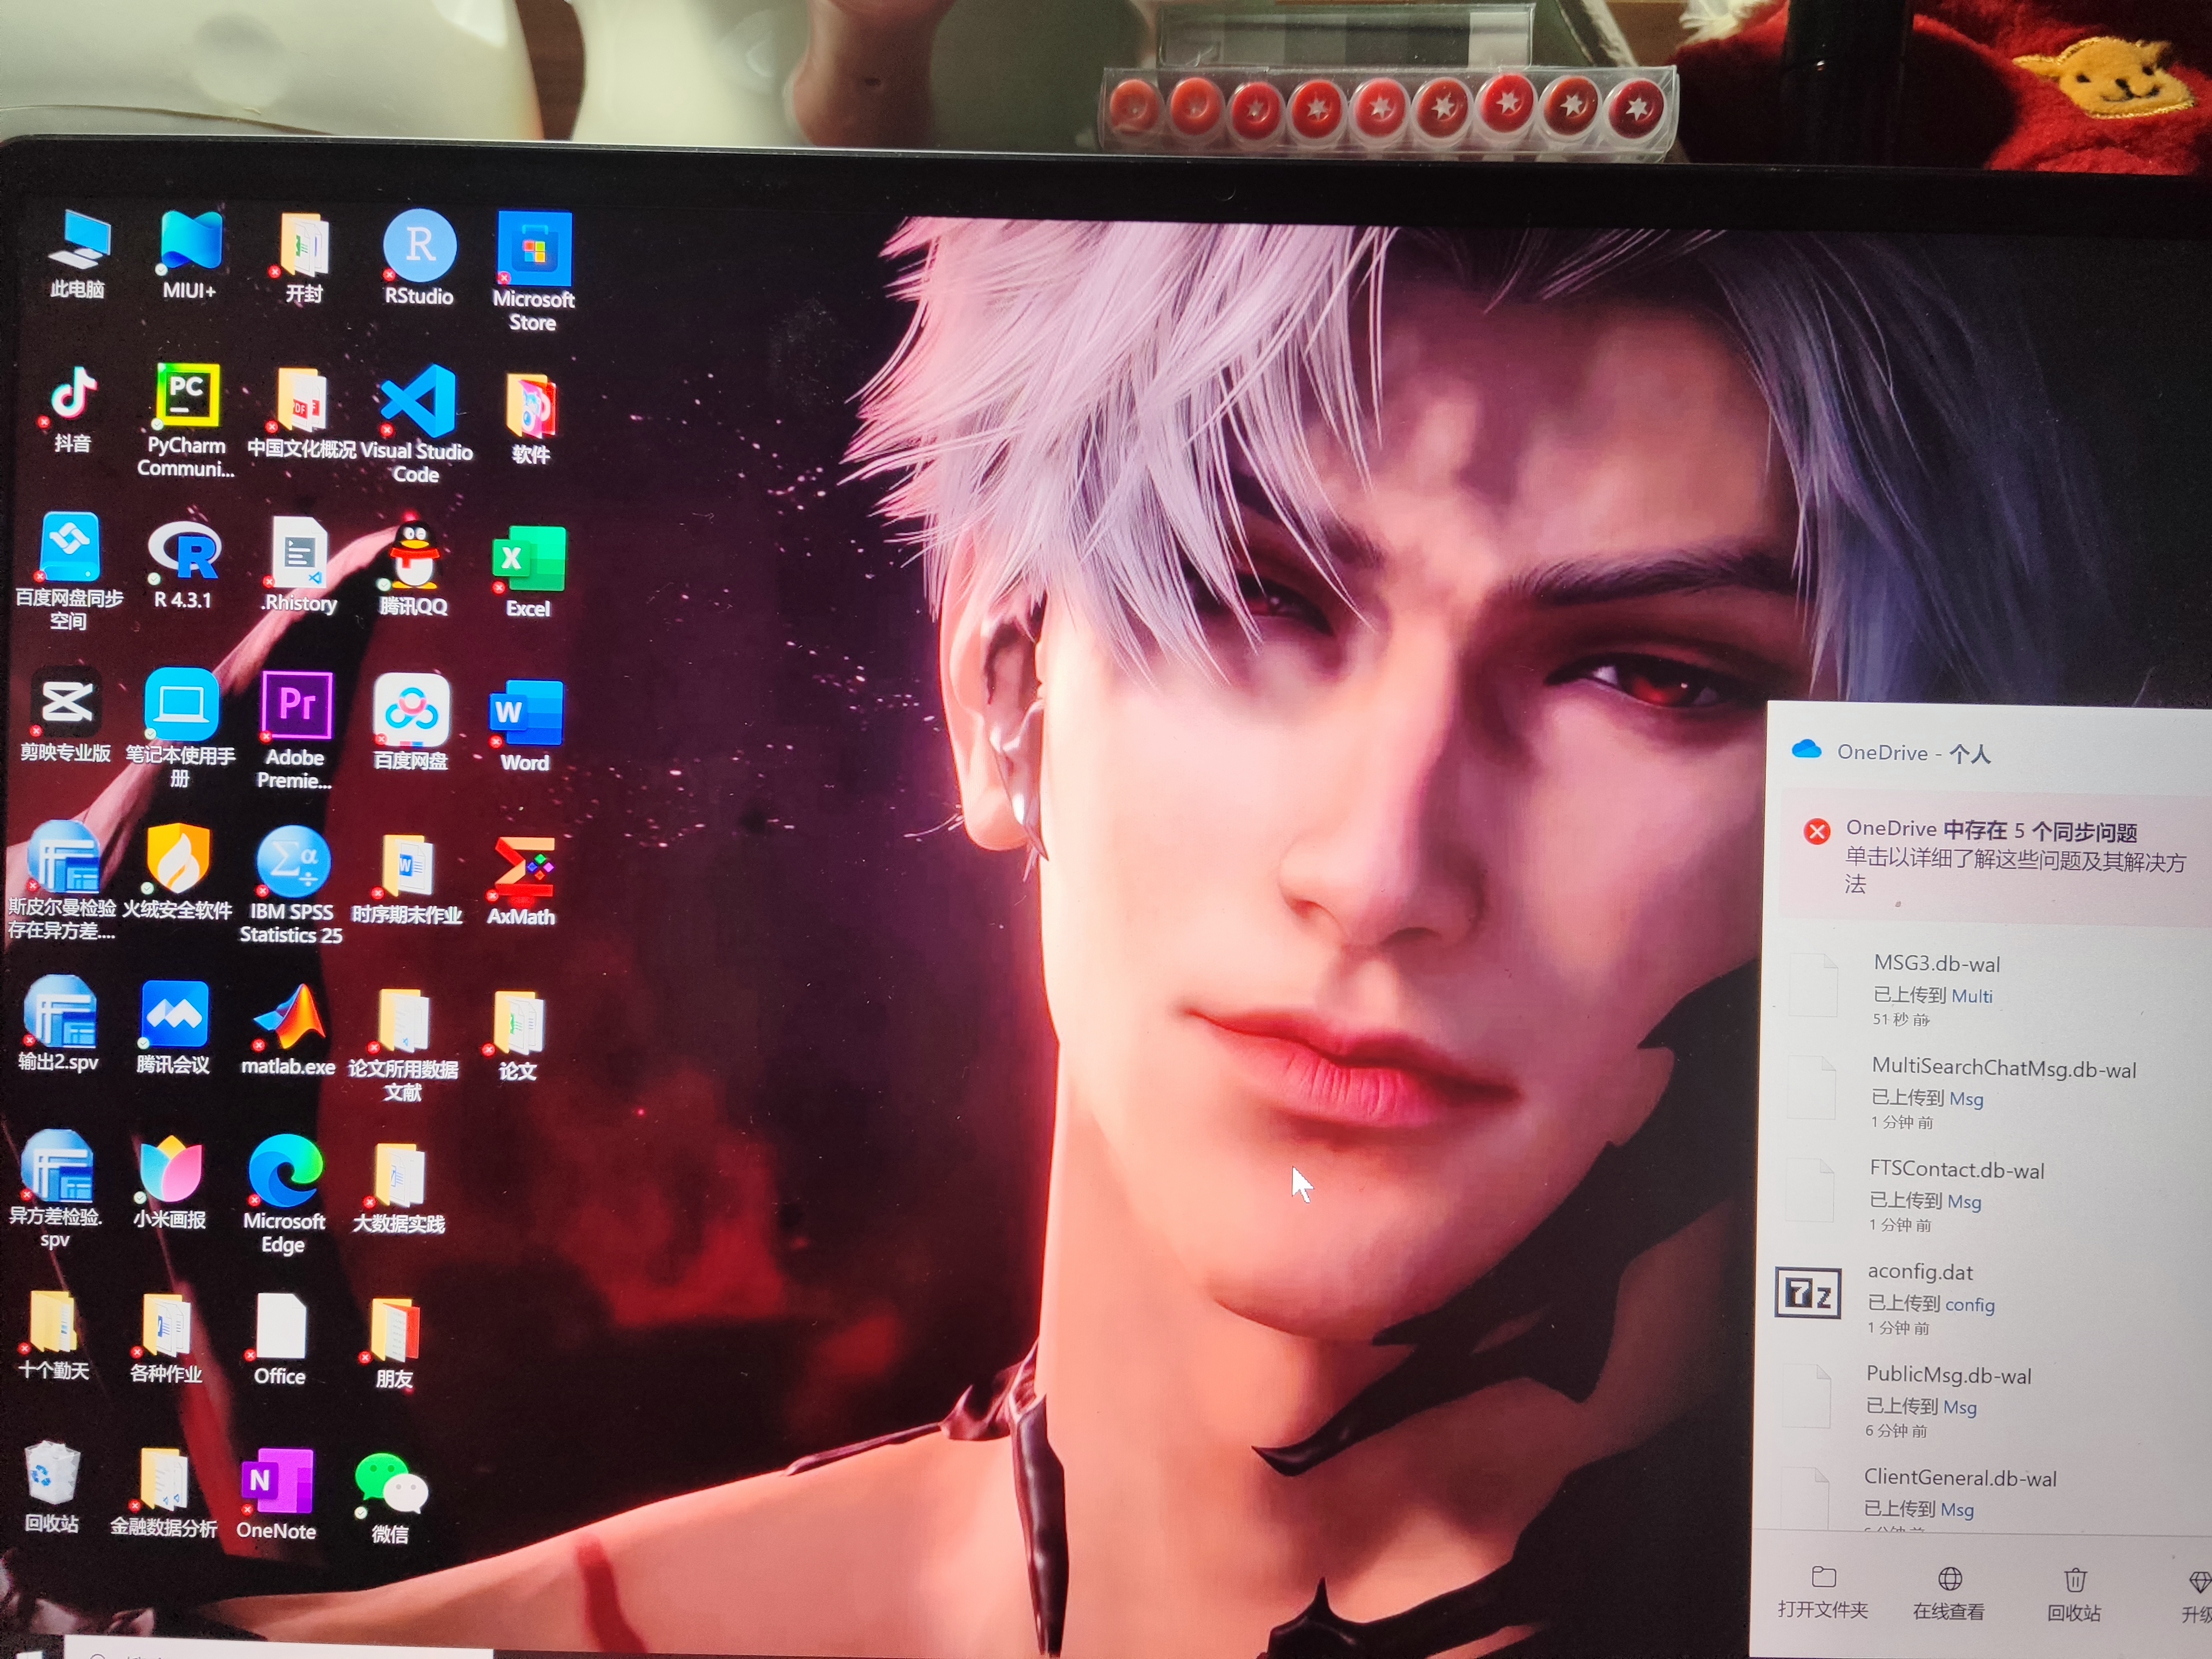Screen dimensions: 2212x1659
Task: Follow the config link under aconfig.dat
Action: click(x=1969, y=1304)
